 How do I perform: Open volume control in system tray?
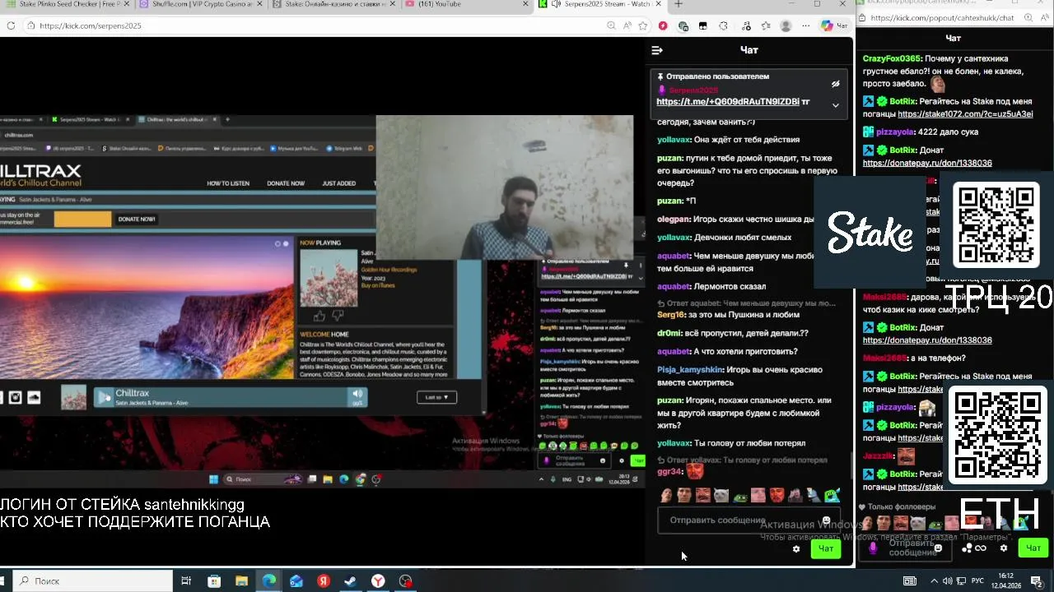click(x=948, y=581)
